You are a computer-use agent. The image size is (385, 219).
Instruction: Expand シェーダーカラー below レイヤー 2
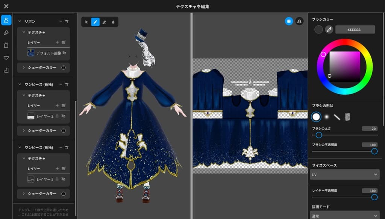[x=24, y=130]
